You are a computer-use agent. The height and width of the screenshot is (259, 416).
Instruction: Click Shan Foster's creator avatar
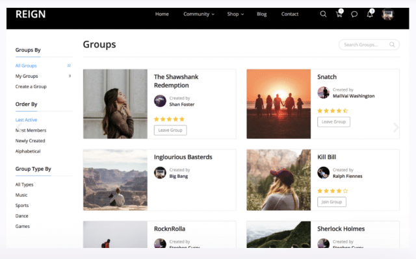pos(160,101)
